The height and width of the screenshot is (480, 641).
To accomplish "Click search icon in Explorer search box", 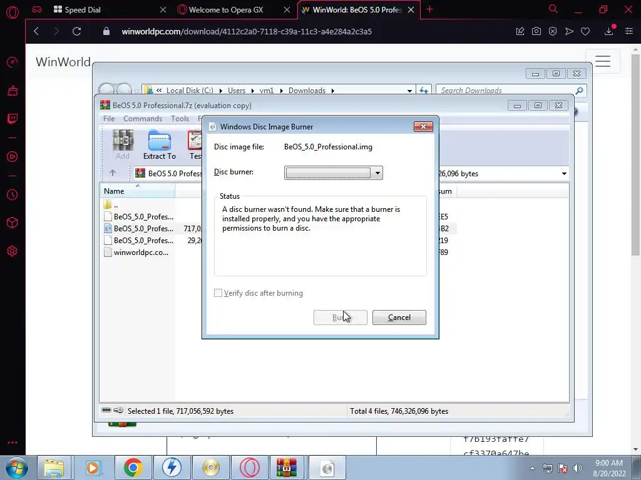I will click(x=579, y=91).
